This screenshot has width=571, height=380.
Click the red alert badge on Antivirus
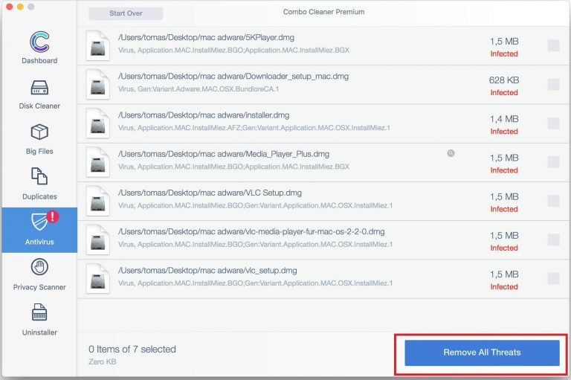(x=53, y=217)
